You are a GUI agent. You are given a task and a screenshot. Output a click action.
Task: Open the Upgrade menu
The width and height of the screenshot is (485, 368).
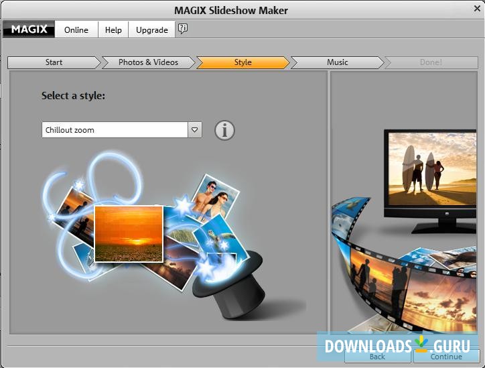(152, 29)
